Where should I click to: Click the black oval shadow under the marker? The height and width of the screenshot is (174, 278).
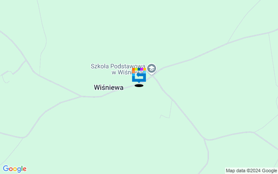click(x=139, y=86)
